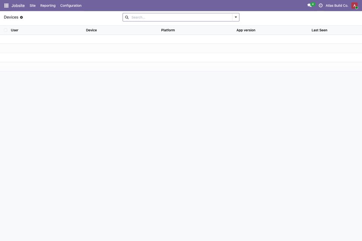Go to the Jobsite app home
This screenshot has height=241, width=362.
click(18, 6)
